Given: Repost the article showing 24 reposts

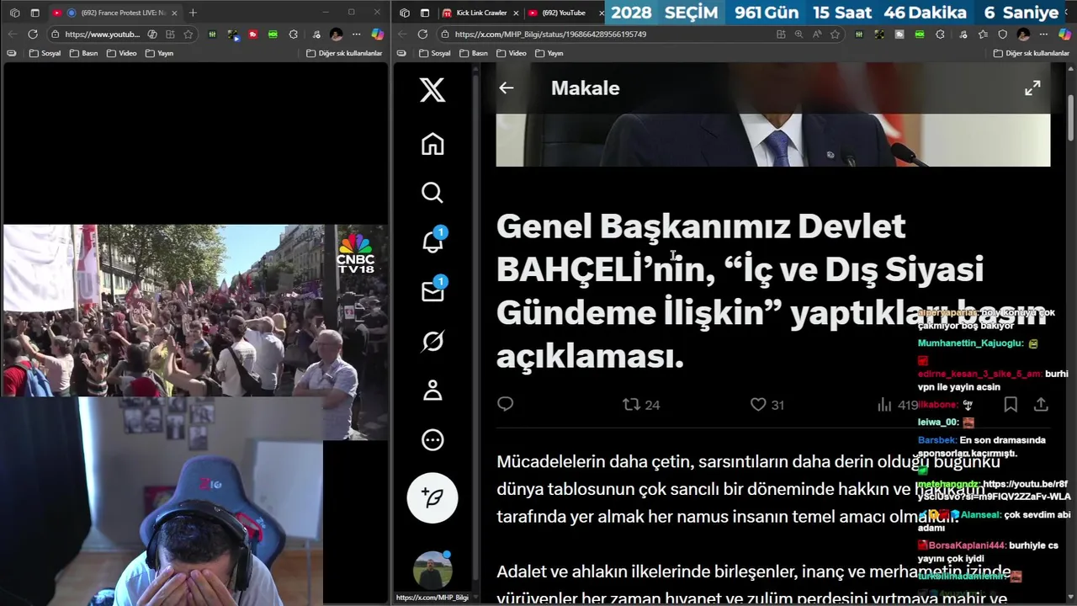Looking at the screenshot, I should coord(641,405).
